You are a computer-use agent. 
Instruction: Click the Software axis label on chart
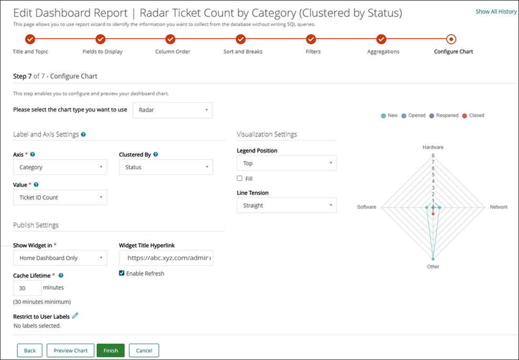[367, 207]
